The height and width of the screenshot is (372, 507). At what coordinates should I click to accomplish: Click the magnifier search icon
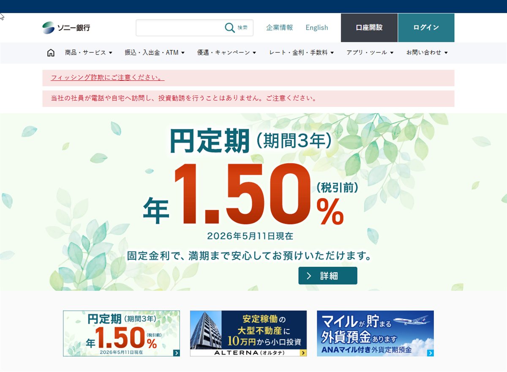click(230, 28)
